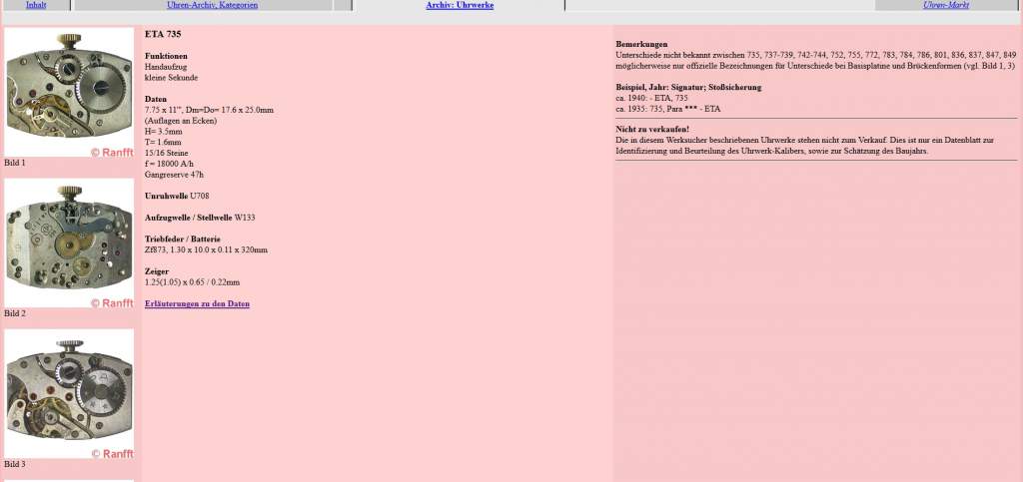
Task: Open Erläuterungen zu den Daten link
Action: 197,303
